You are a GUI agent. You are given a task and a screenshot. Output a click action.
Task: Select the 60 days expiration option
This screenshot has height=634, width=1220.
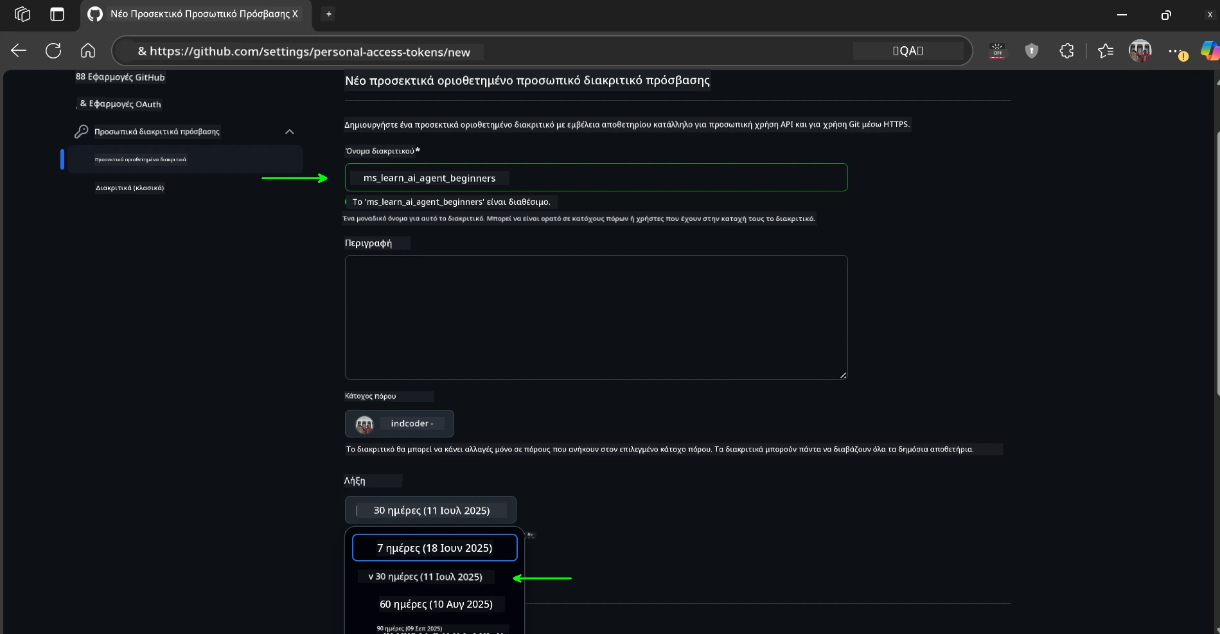pyautogui.click(x=436, y=604)
